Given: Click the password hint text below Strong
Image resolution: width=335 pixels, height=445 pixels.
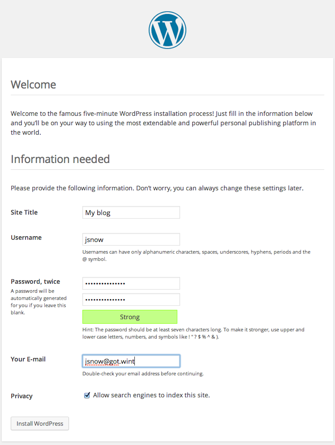Looking at the screenshot, I should 193,333.
